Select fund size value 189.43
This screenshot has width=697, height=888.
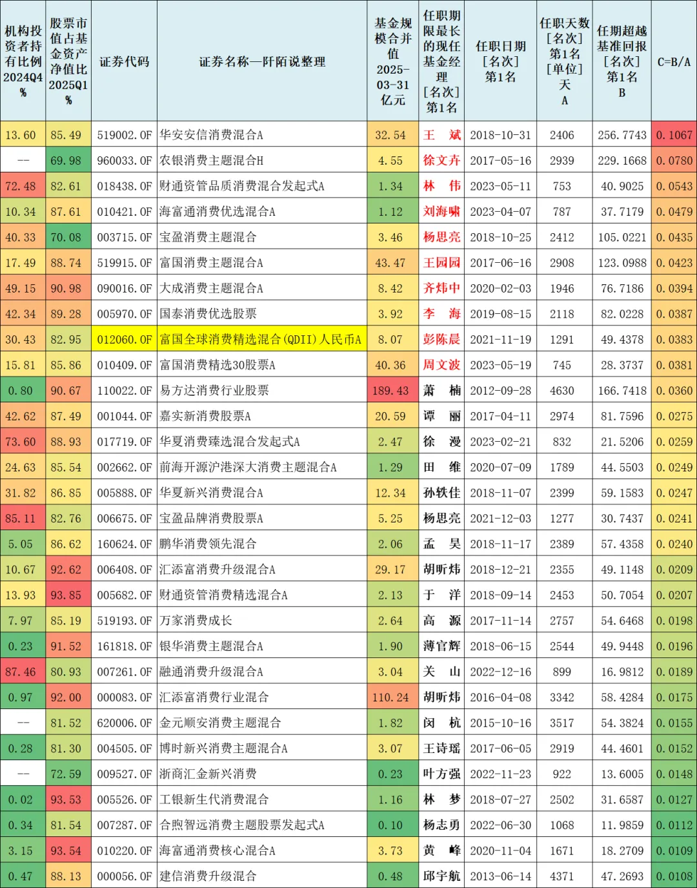pyautogui.click(x=390, y=391)
